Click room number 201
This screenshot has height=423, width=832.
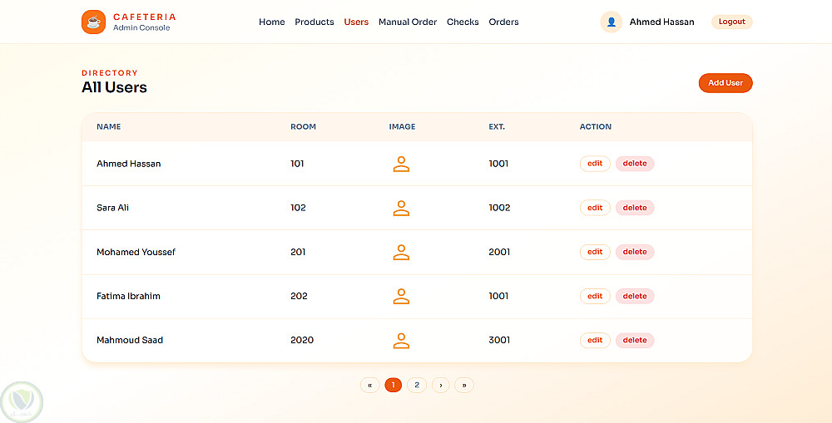(x=298, y=252)
